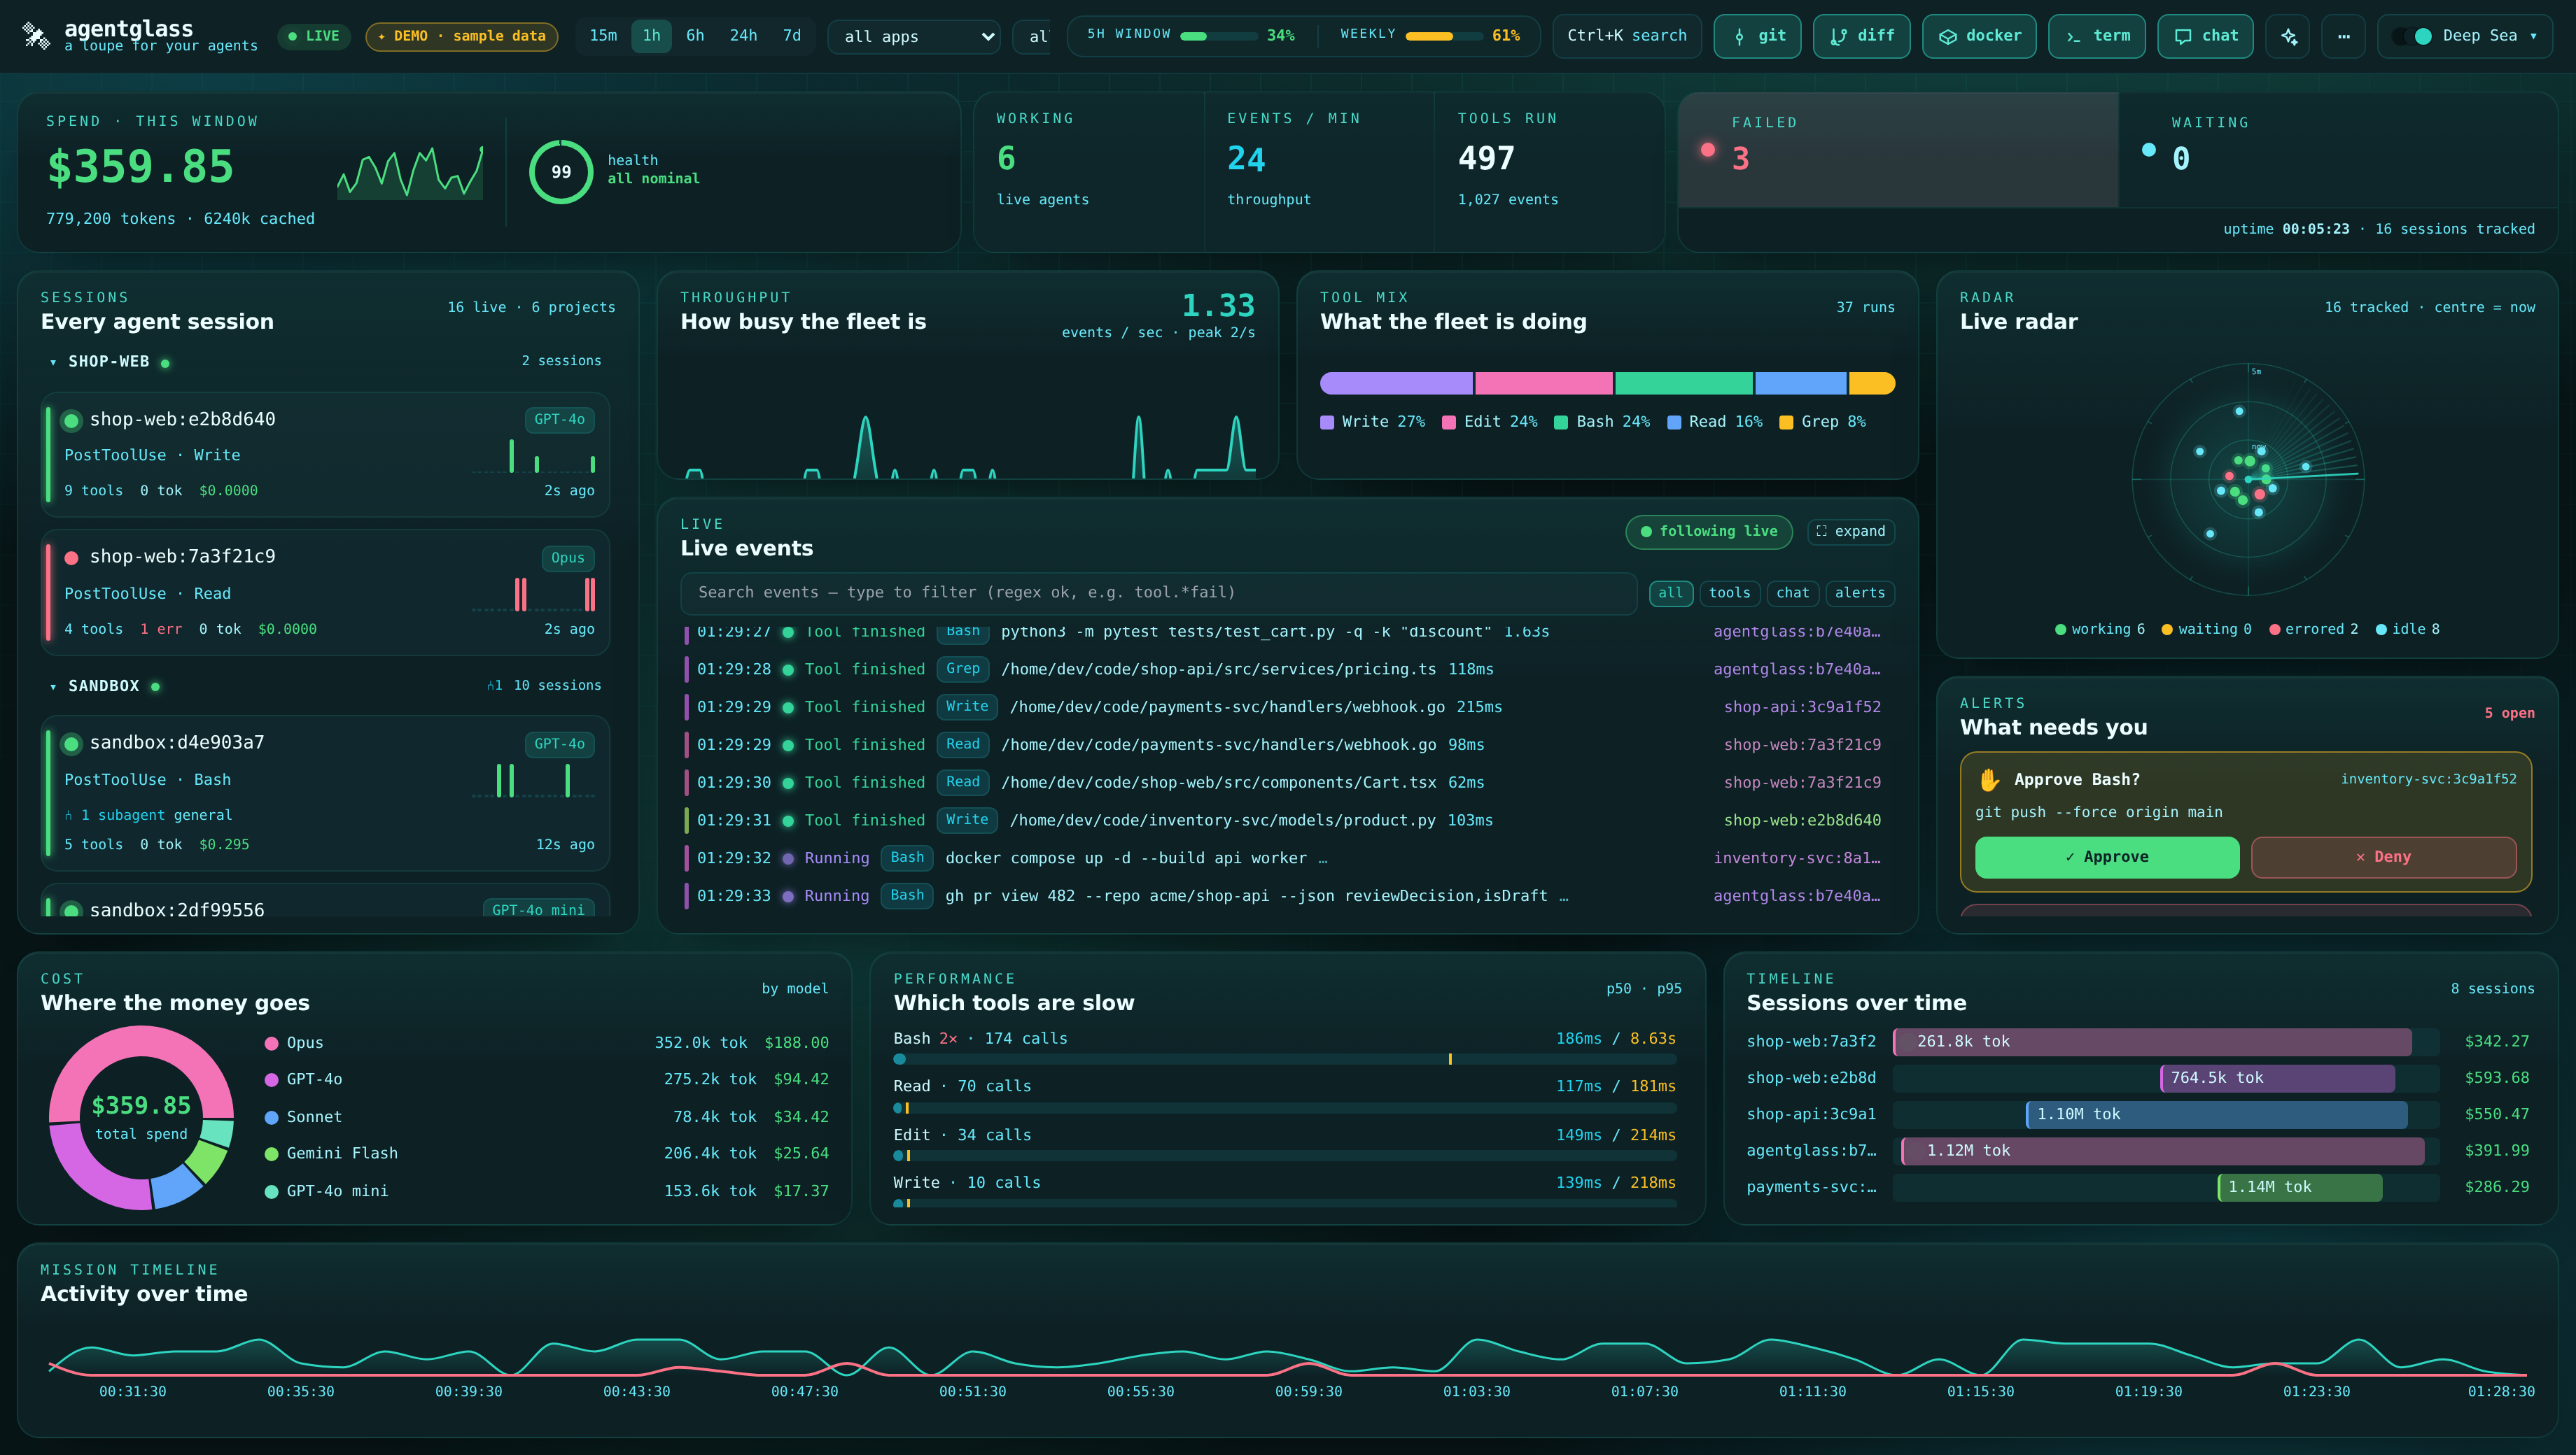Viewport: 2576px width, 1455px height.
Task: Open the all apps dropdown
Action: pyautogui.click(x=914, y=37)
